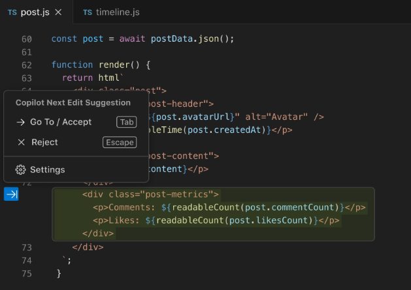Click the Escape keybinding badge
The image size is (411, 290).
tap(120, 142)
